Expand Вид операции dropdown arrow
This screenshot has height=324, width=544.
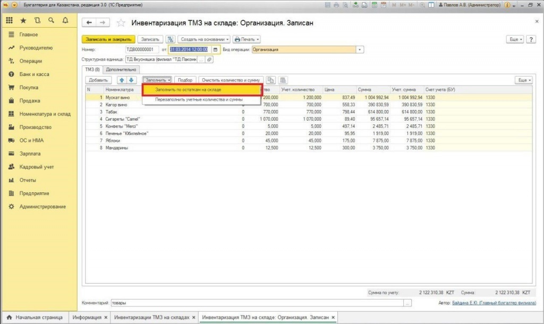[x=360, y=49]
